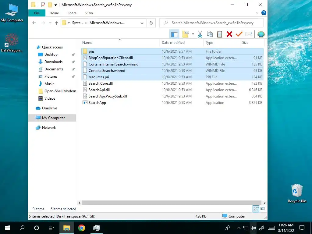Viewport: 312px width, 234px height.
Task: Select My Computer in the navigation pane
Action: tap(52, 118)
